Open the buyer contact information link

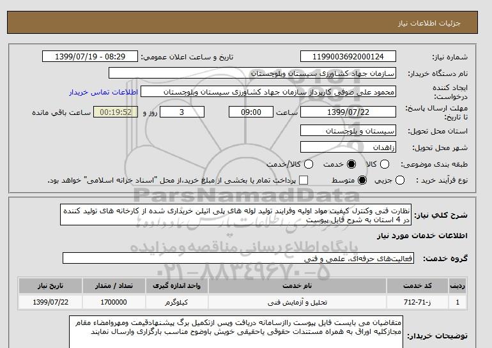[104, 93]
